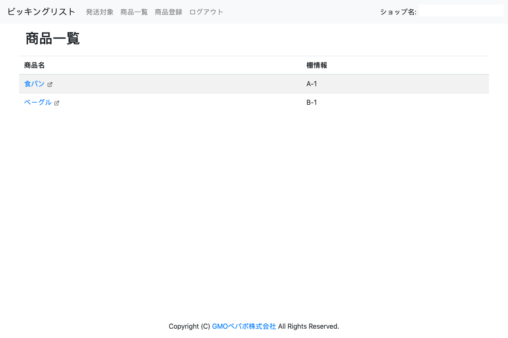The width and height of the screenshot is (508, 338).
Task: Click the ショップ名 label
Action: (398, 12)
